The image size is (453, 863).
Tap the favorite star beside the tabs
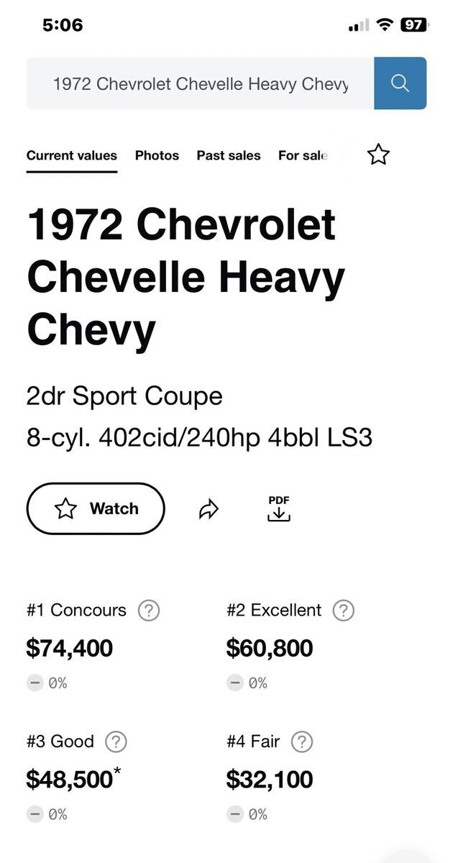tap(378, 155)
